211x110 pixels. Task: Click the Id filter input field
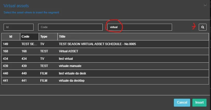point(18,27)
